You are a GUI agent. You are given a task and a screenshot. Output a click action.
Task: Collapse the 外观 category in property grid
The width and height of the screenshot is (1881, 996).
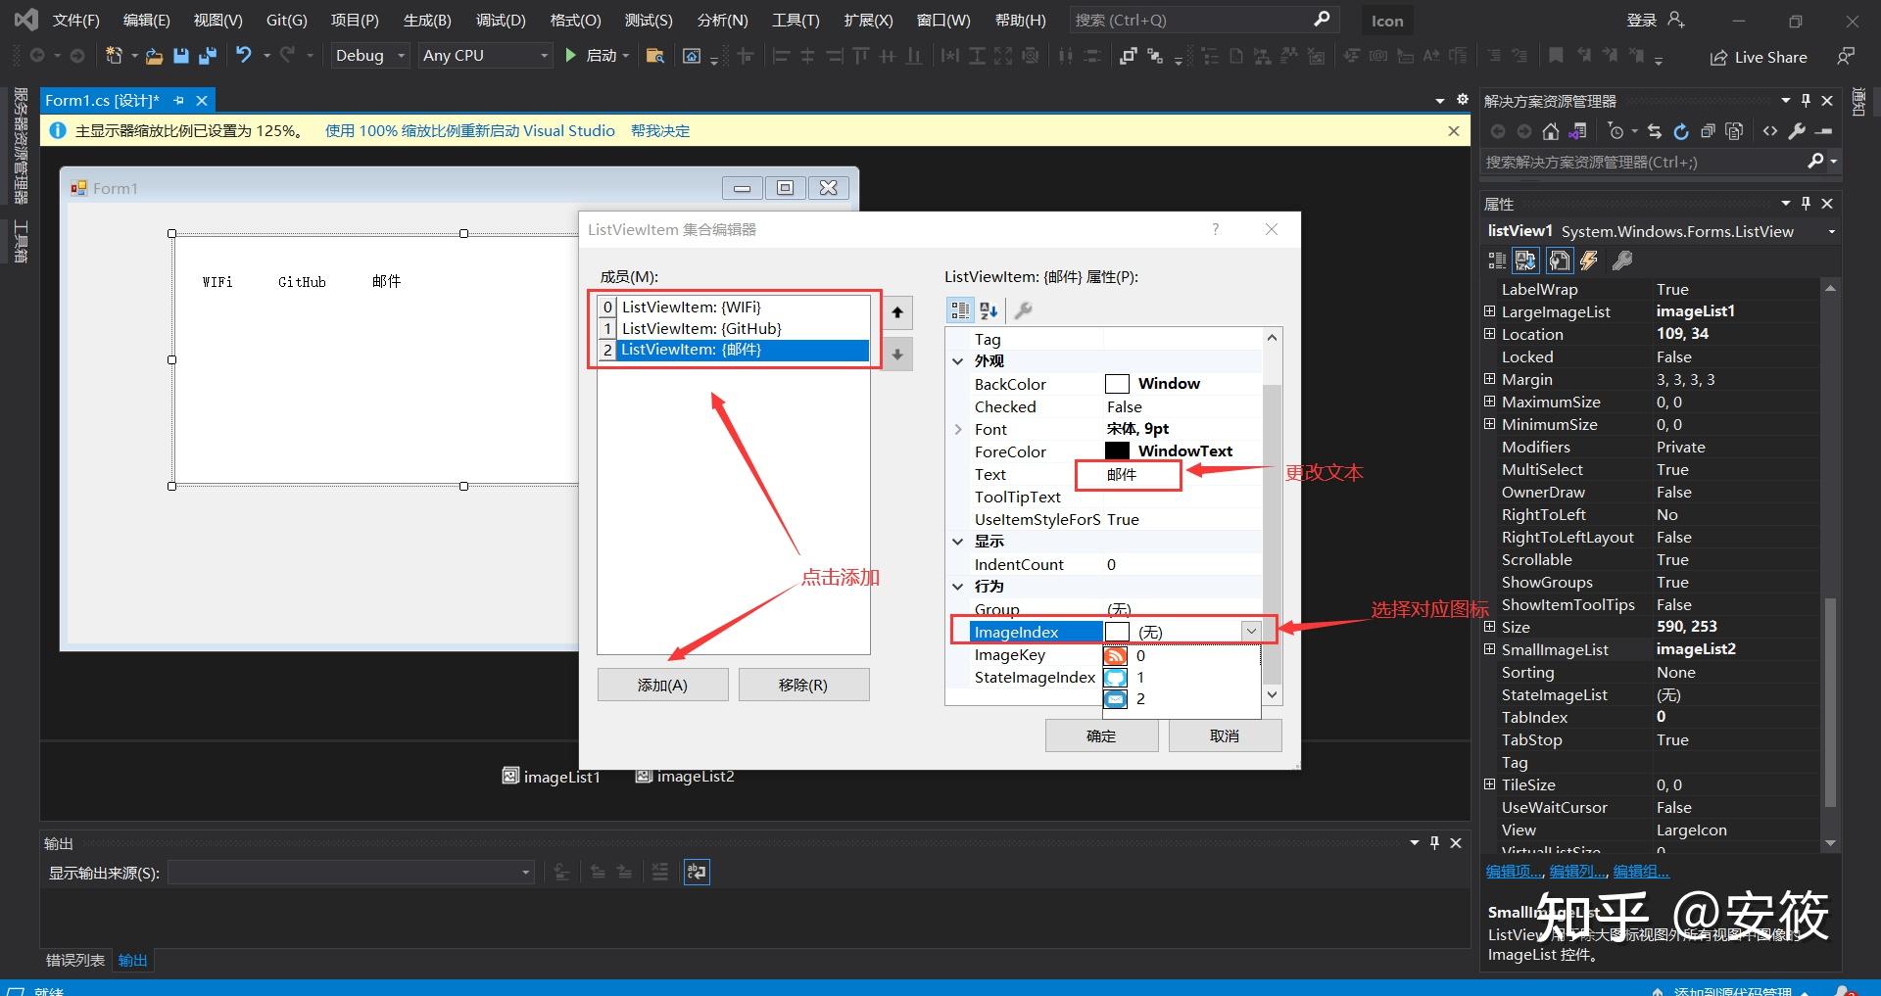pyautogui.click(x=958, y=361)
